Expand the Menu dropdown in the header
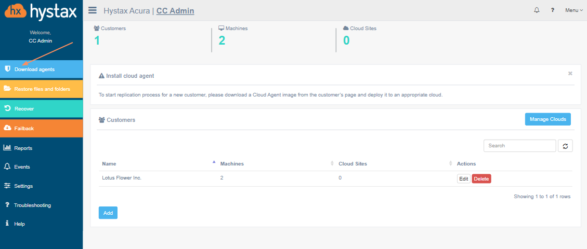This screenshot has height=249, width=587. coord(574,10)
